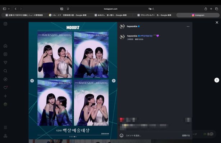Open Reels in Instagram sidebar
Screen dimensions: 221x143
(x=5, y=54)
